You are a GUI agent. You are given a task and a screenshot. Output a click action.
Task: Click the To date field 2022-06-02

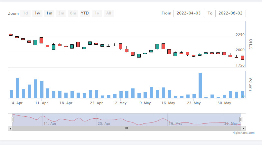230,14
